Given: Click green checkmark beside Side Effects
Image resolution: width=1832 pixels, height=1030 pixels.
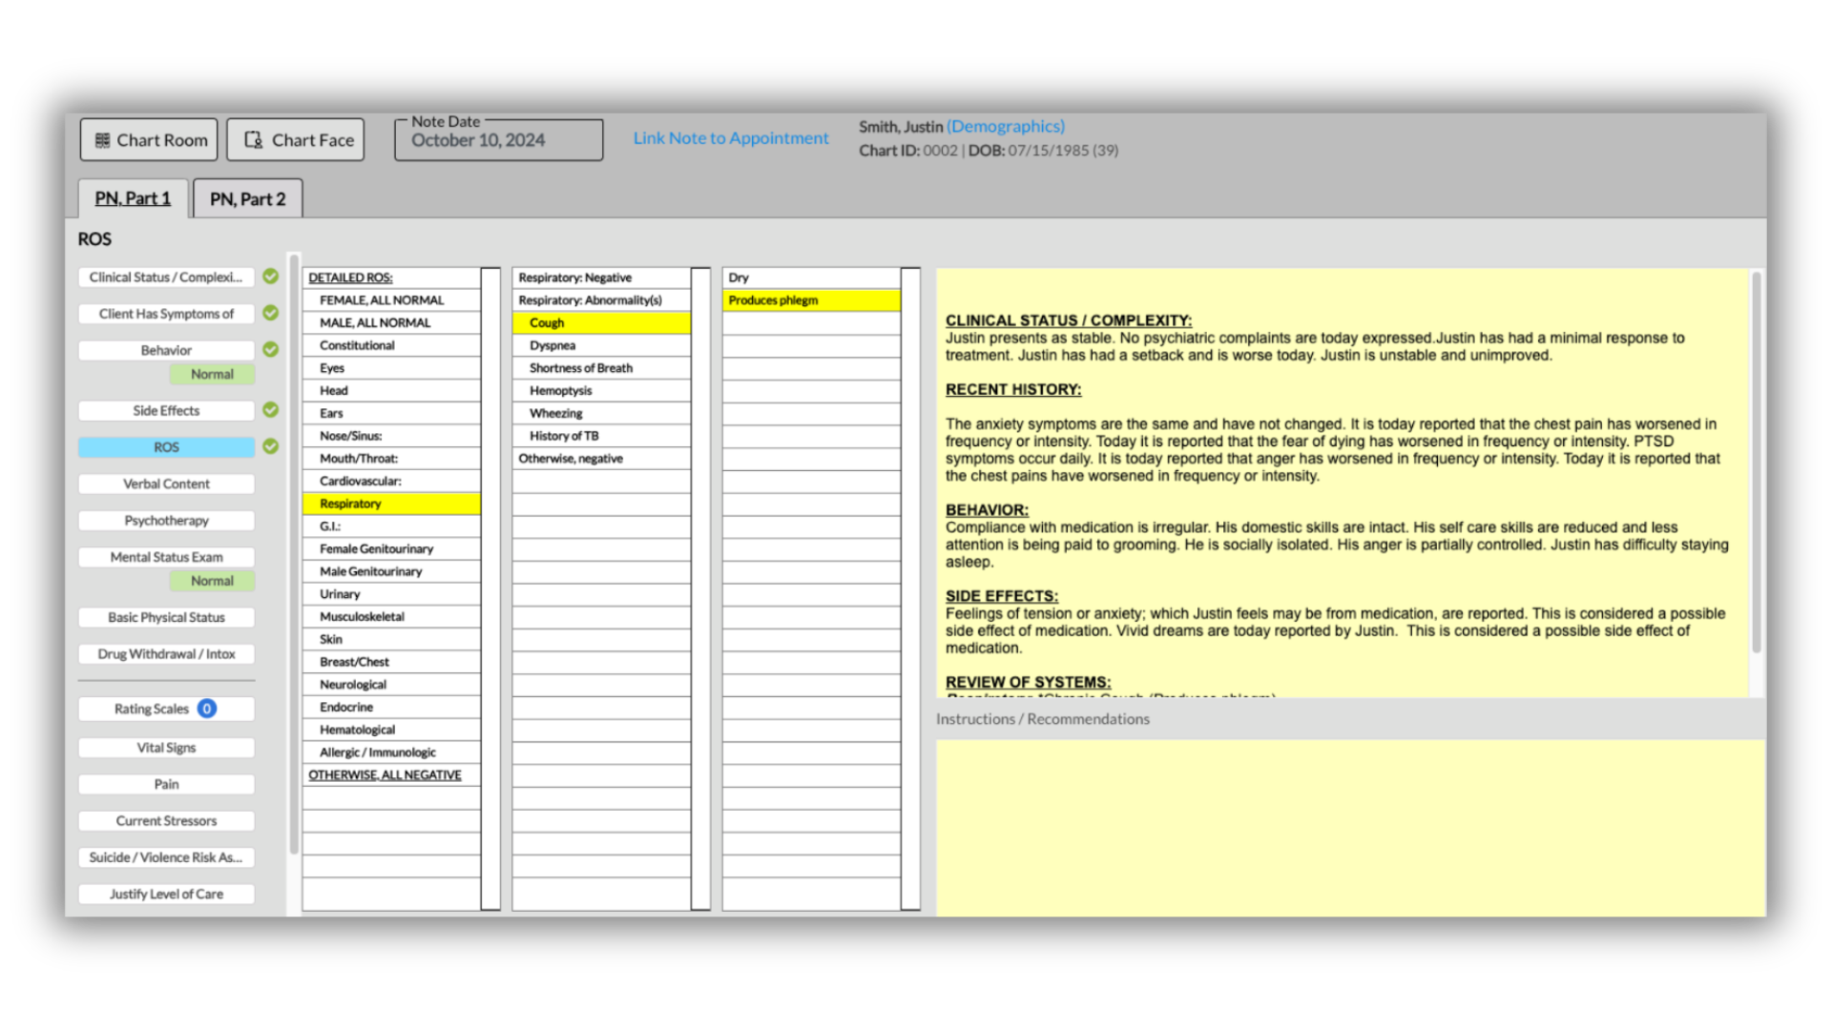Looking at the screenshot, I should (271, 410).
